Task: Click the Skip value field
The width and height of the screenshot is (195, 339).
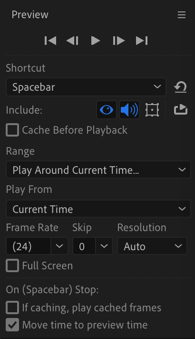Action: 84,246
